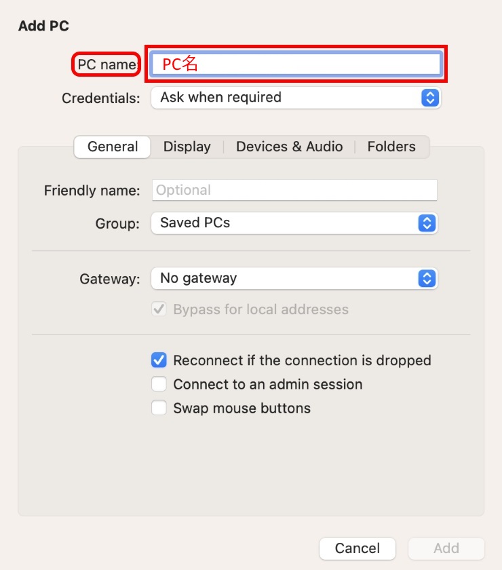Enable Connect to an admin session
The height and width of the screenshot is (570, 502).
[159, 384]
